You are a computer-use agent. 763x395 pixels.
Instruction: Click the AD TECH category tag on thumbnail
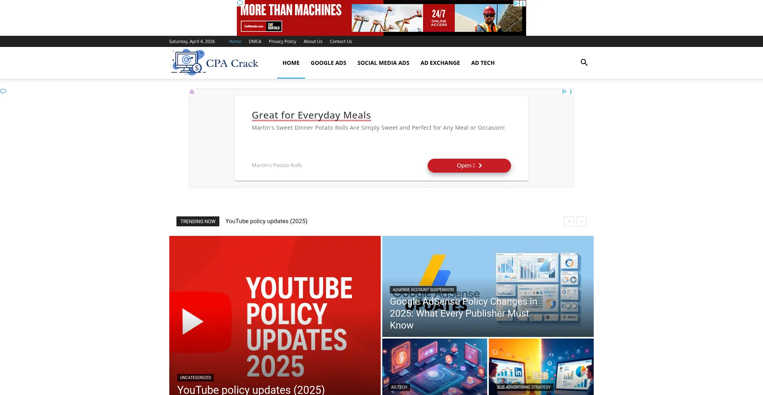(x=399, y=387)
